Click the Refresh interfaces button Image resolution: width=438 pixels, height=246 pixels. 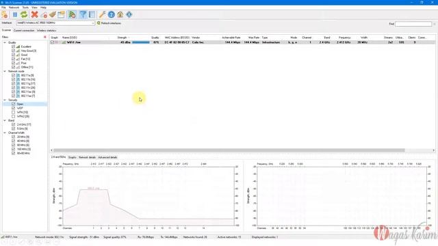[x=109, y=23]
